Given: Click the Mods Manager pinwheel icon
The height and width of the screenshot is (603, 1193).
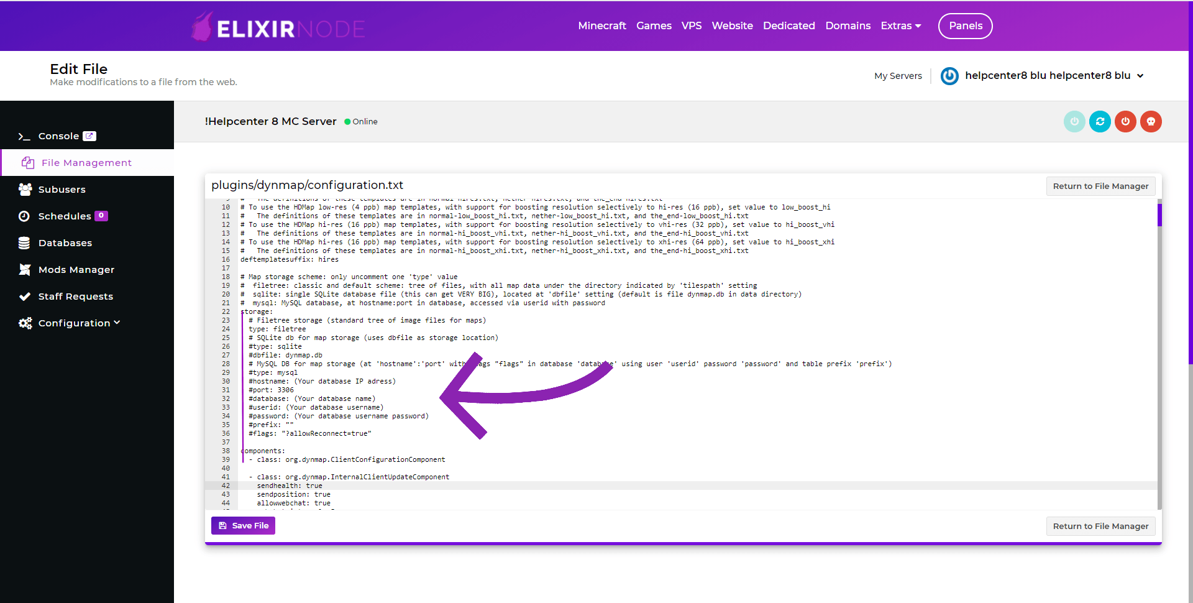Looking at the screenshot, I should pos(25,270).
